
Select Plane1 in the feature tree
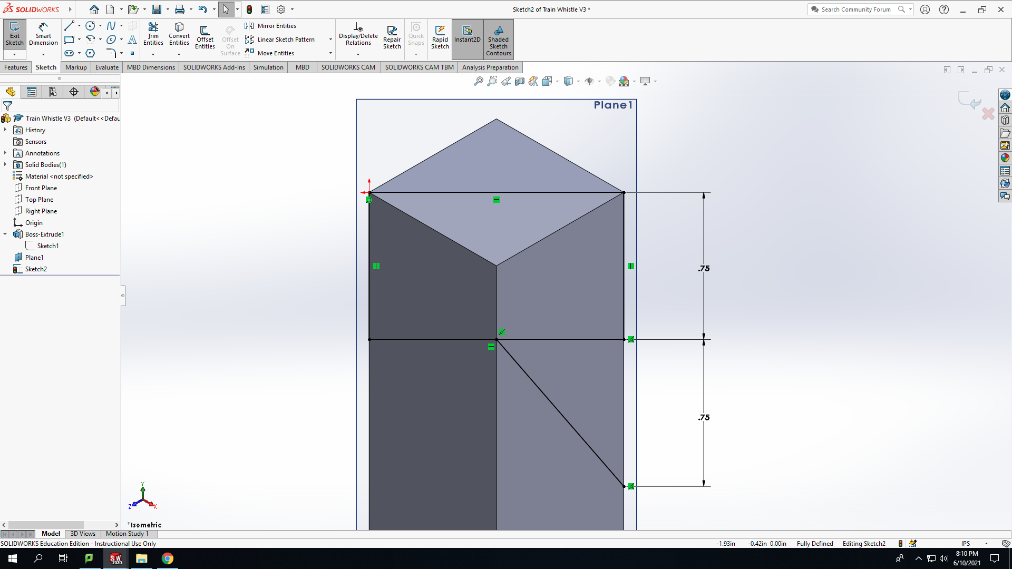pos(34,258)
